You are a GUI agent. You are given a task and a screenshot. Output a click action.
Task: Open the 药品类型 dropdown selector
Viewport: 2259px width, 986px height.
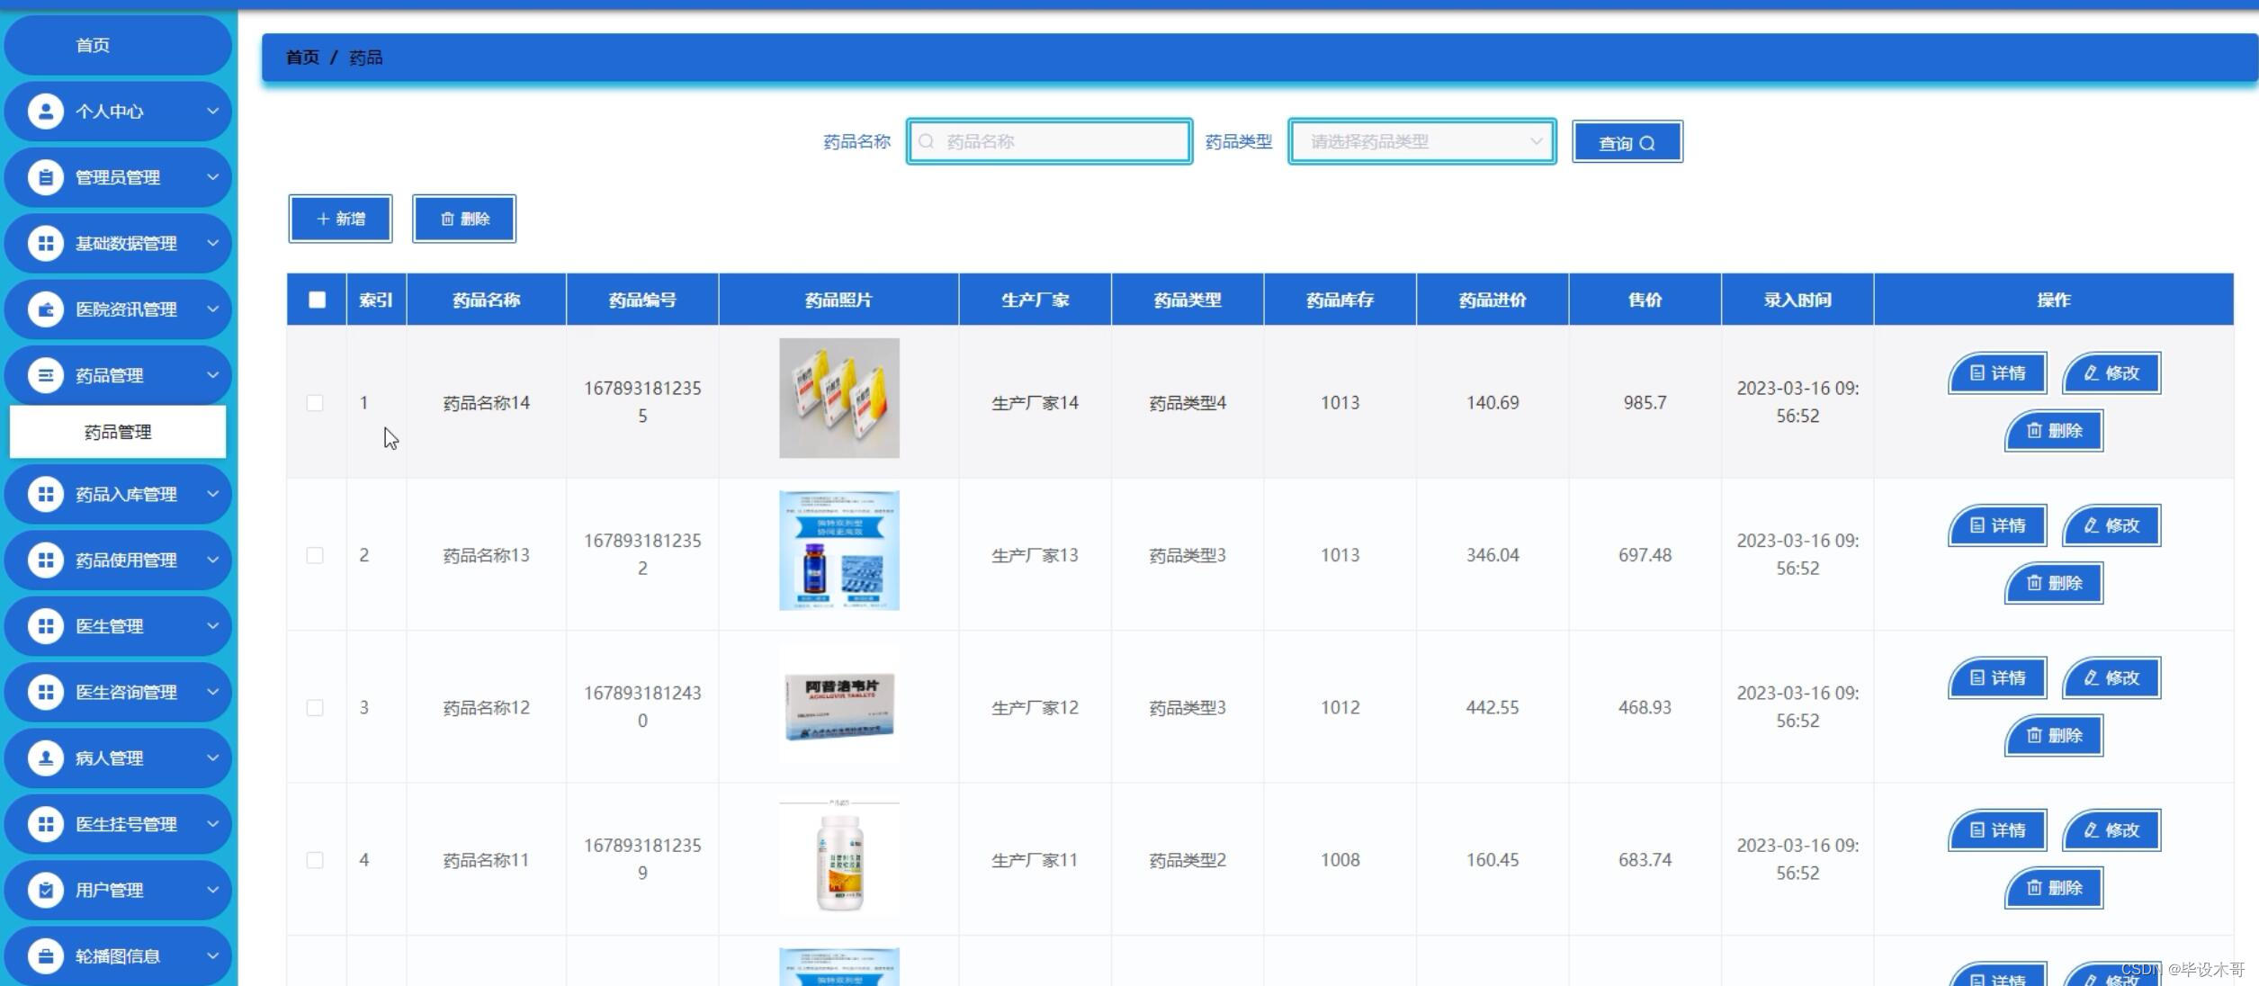tap(1422, 141)
